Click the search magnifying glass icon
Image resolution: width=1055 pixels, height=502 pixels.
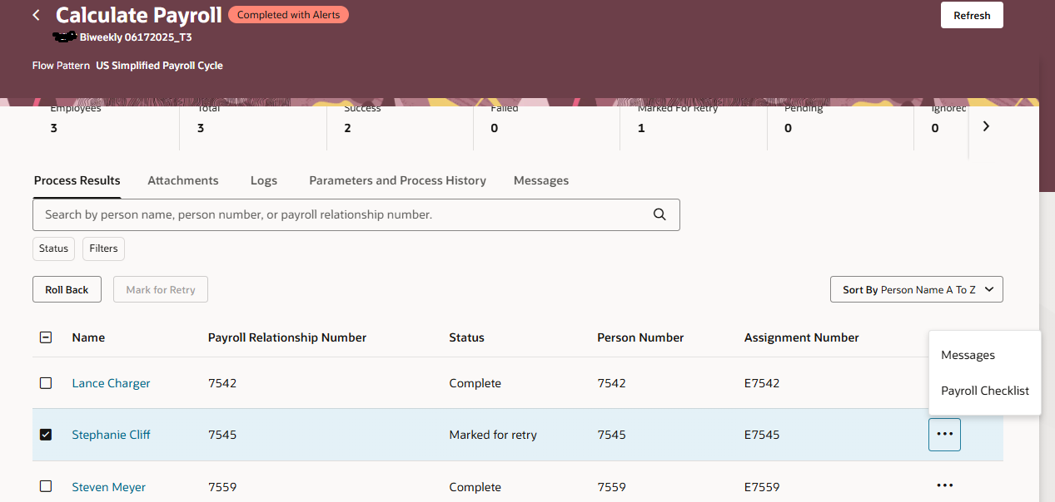[659, 214]
